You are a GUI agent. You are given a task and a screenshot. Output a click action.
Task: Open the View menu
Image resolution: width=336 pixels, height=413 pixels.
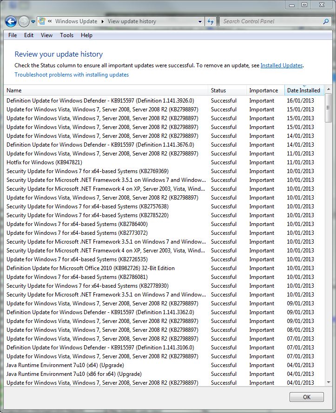coord(46,35)
